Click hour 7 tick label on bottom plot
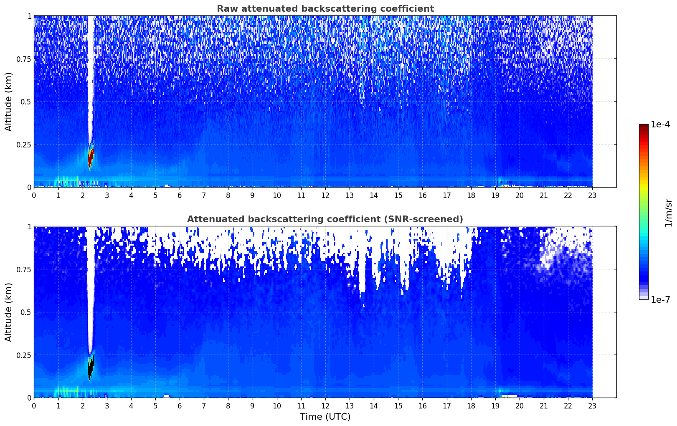The height and width of the screenshot is (426, 677). click(x=204, y=406)
